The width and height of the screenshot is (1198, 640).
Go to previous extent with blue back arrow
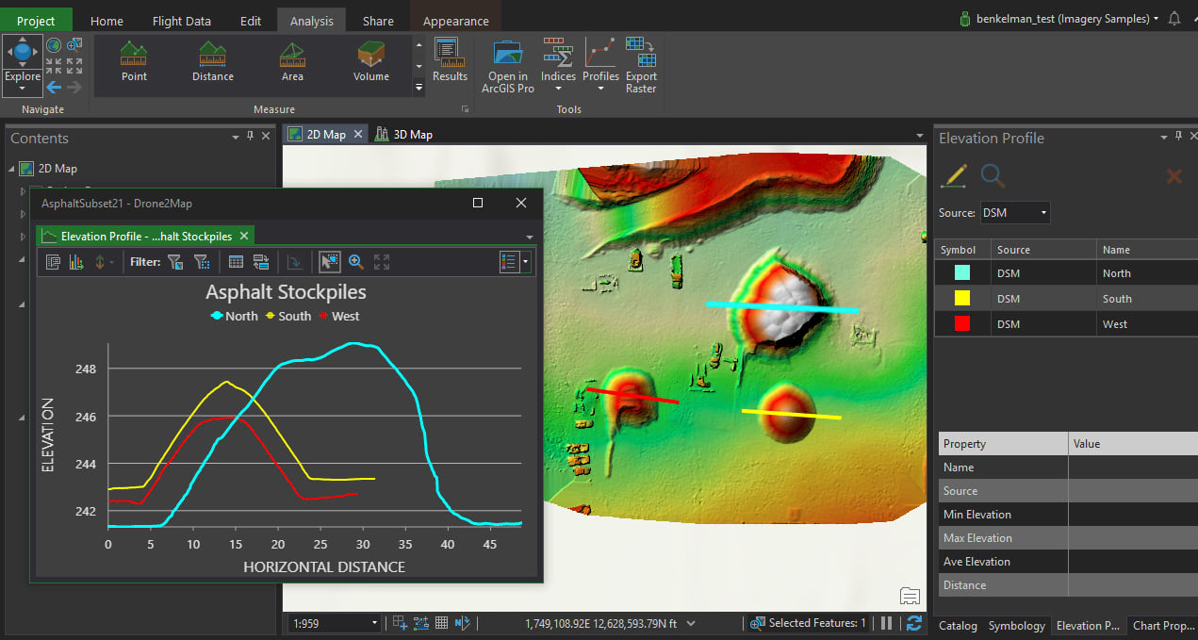[x=54, y=87]
